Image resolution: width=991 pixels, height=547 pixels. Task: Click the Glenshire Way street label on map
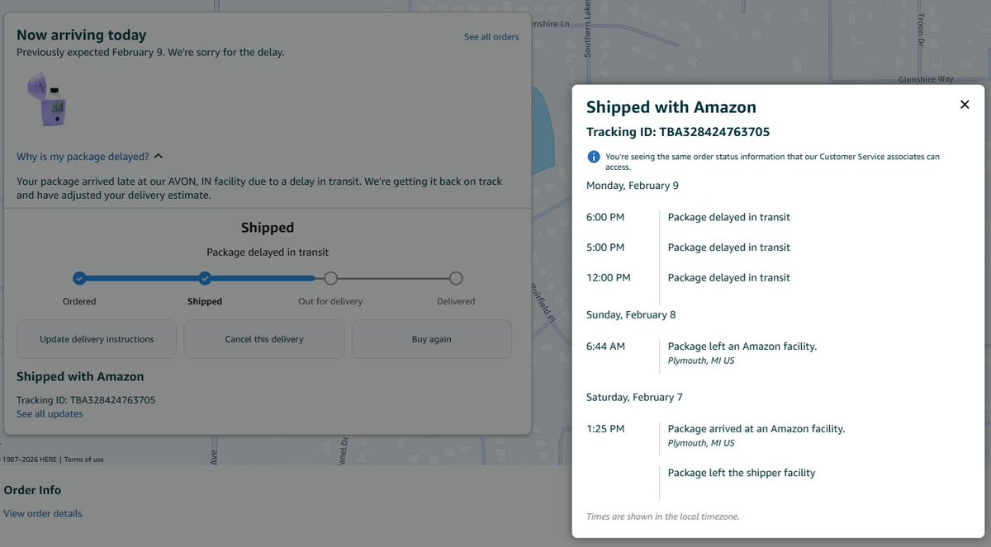point(926,79)
